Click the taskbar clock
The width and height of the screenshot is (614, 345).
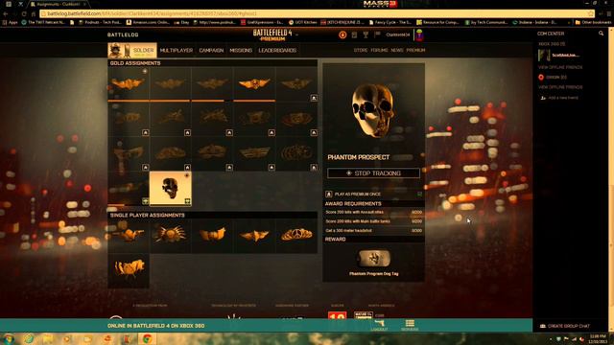(598, 338)
